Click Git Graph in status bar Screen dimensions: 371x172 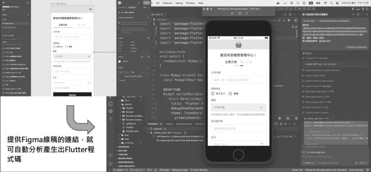pos(164,170)
